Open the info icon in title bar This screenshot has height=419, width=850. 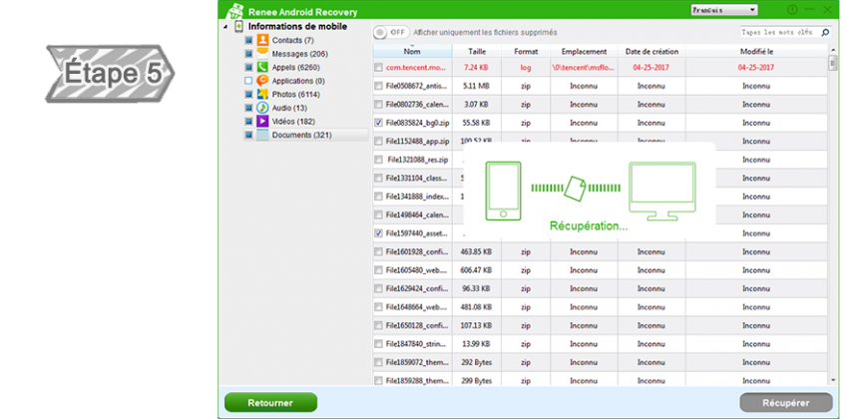click(x=792, y=10)
